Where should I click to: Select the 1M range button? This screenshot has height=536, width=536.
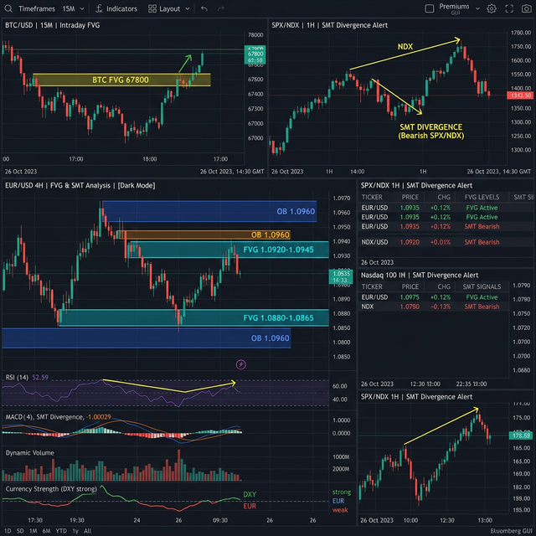coord(33,531)
